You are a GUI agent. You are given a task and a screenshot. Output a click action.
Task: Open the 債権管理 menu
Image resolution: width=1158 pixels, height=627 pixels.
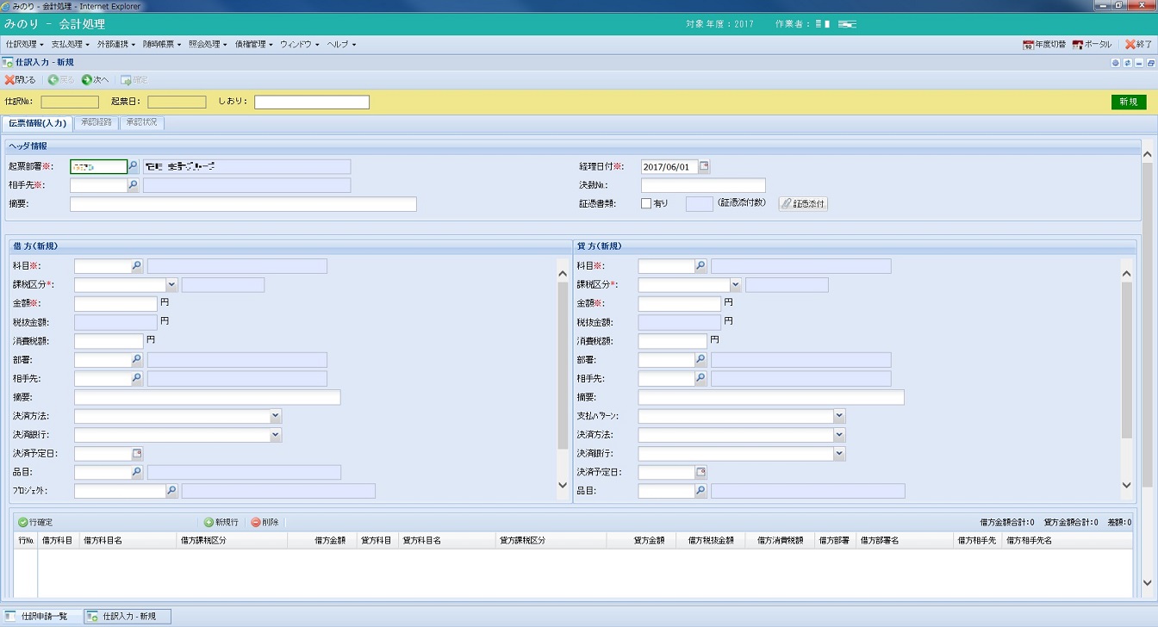pyautogui.click(x=253, y=44)
